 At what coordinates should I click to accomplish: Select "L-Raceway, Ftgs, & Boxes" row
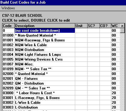pyautogui.click(x=61, y=98)
